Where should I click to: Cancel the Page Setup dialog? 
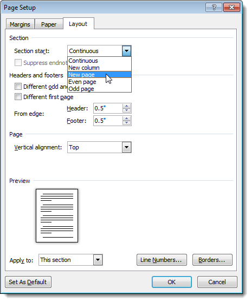pos(217,282)
